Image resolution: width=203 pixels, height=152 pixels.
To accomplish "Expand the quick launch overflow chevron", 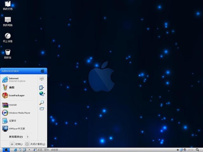I will coord(29,149).
